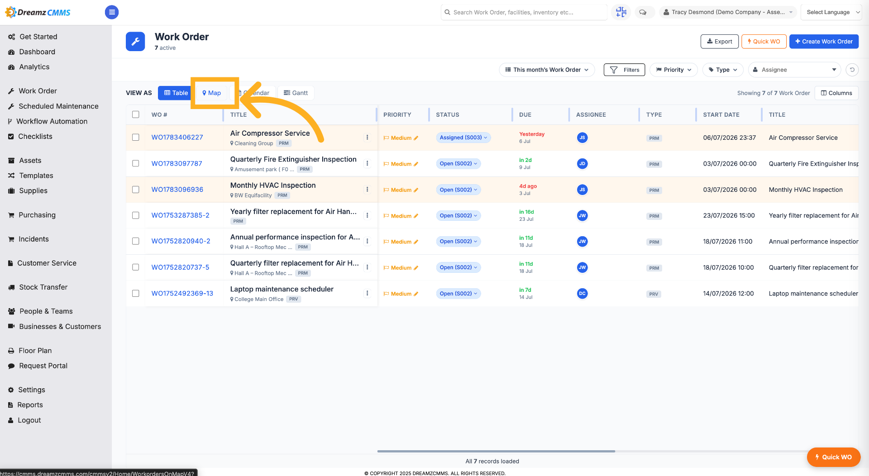Click the Export button
Image resolution: width=869 pixels, height=476 pixels.
[720, 41]
